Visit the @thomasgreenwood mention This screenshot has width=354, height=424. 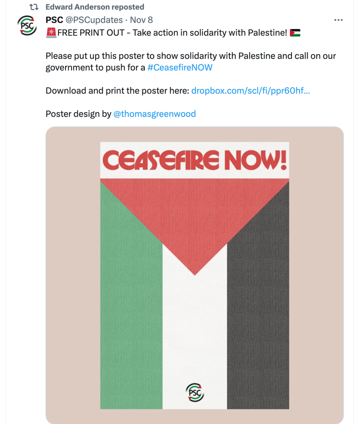pos(154,114)
